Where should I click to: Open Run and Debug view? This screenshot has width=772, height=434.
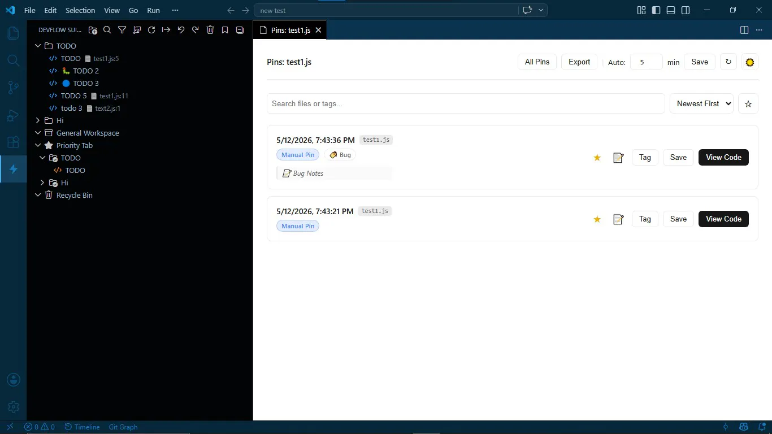click(x=13, y=115)
